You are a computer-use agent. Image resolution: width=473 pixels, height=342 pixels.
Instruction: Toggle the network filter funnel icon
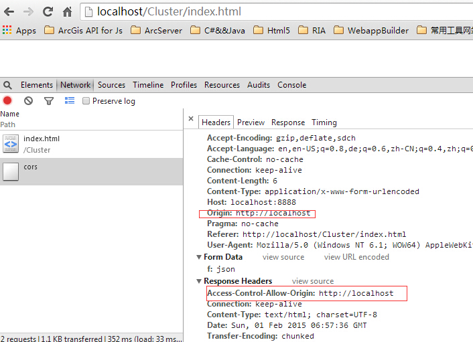click(x=48, y=100)
